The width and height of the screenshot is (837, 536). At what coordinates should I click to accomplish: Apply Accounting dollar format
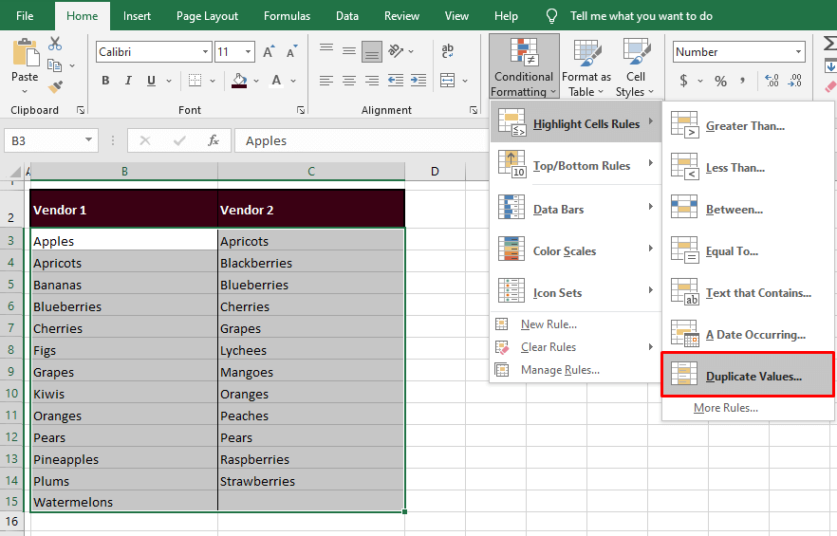(684, 81)
